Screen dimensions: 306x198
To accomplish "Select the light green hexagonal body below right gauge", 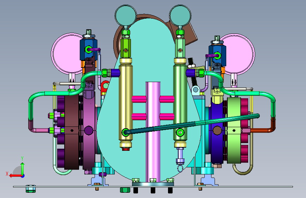I will tap(180, 48).
